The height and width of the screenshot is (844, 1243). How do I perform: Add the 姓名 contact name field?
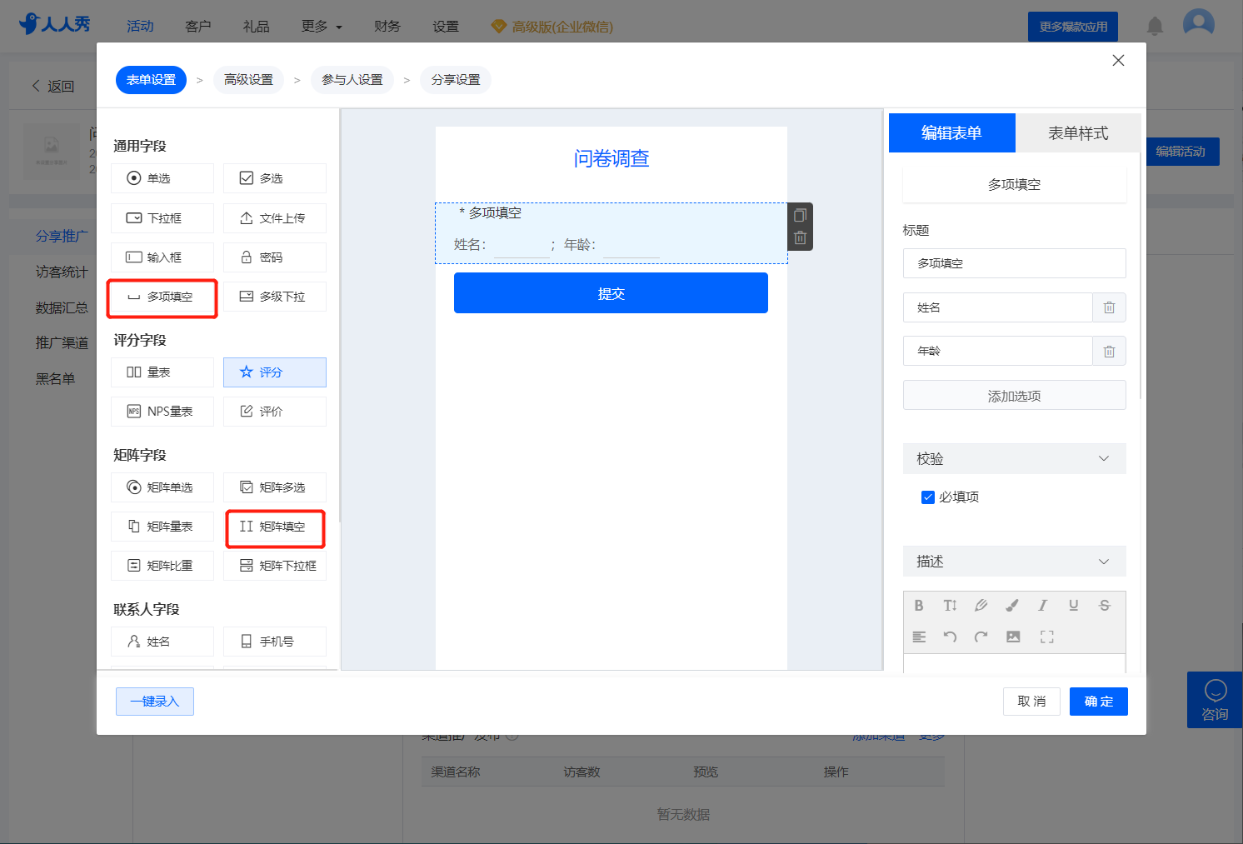[162, 642]
